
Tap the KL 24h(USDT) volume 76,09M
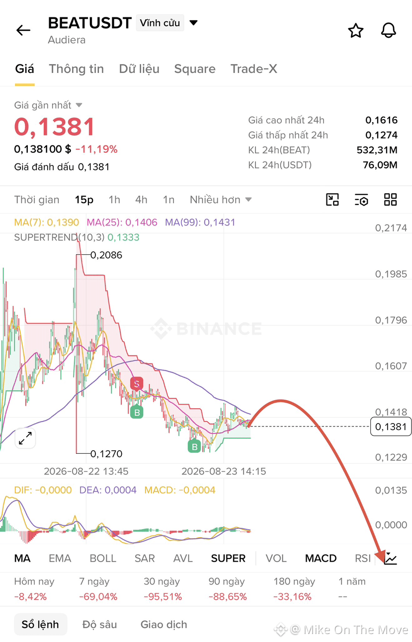tap(380, 165)
